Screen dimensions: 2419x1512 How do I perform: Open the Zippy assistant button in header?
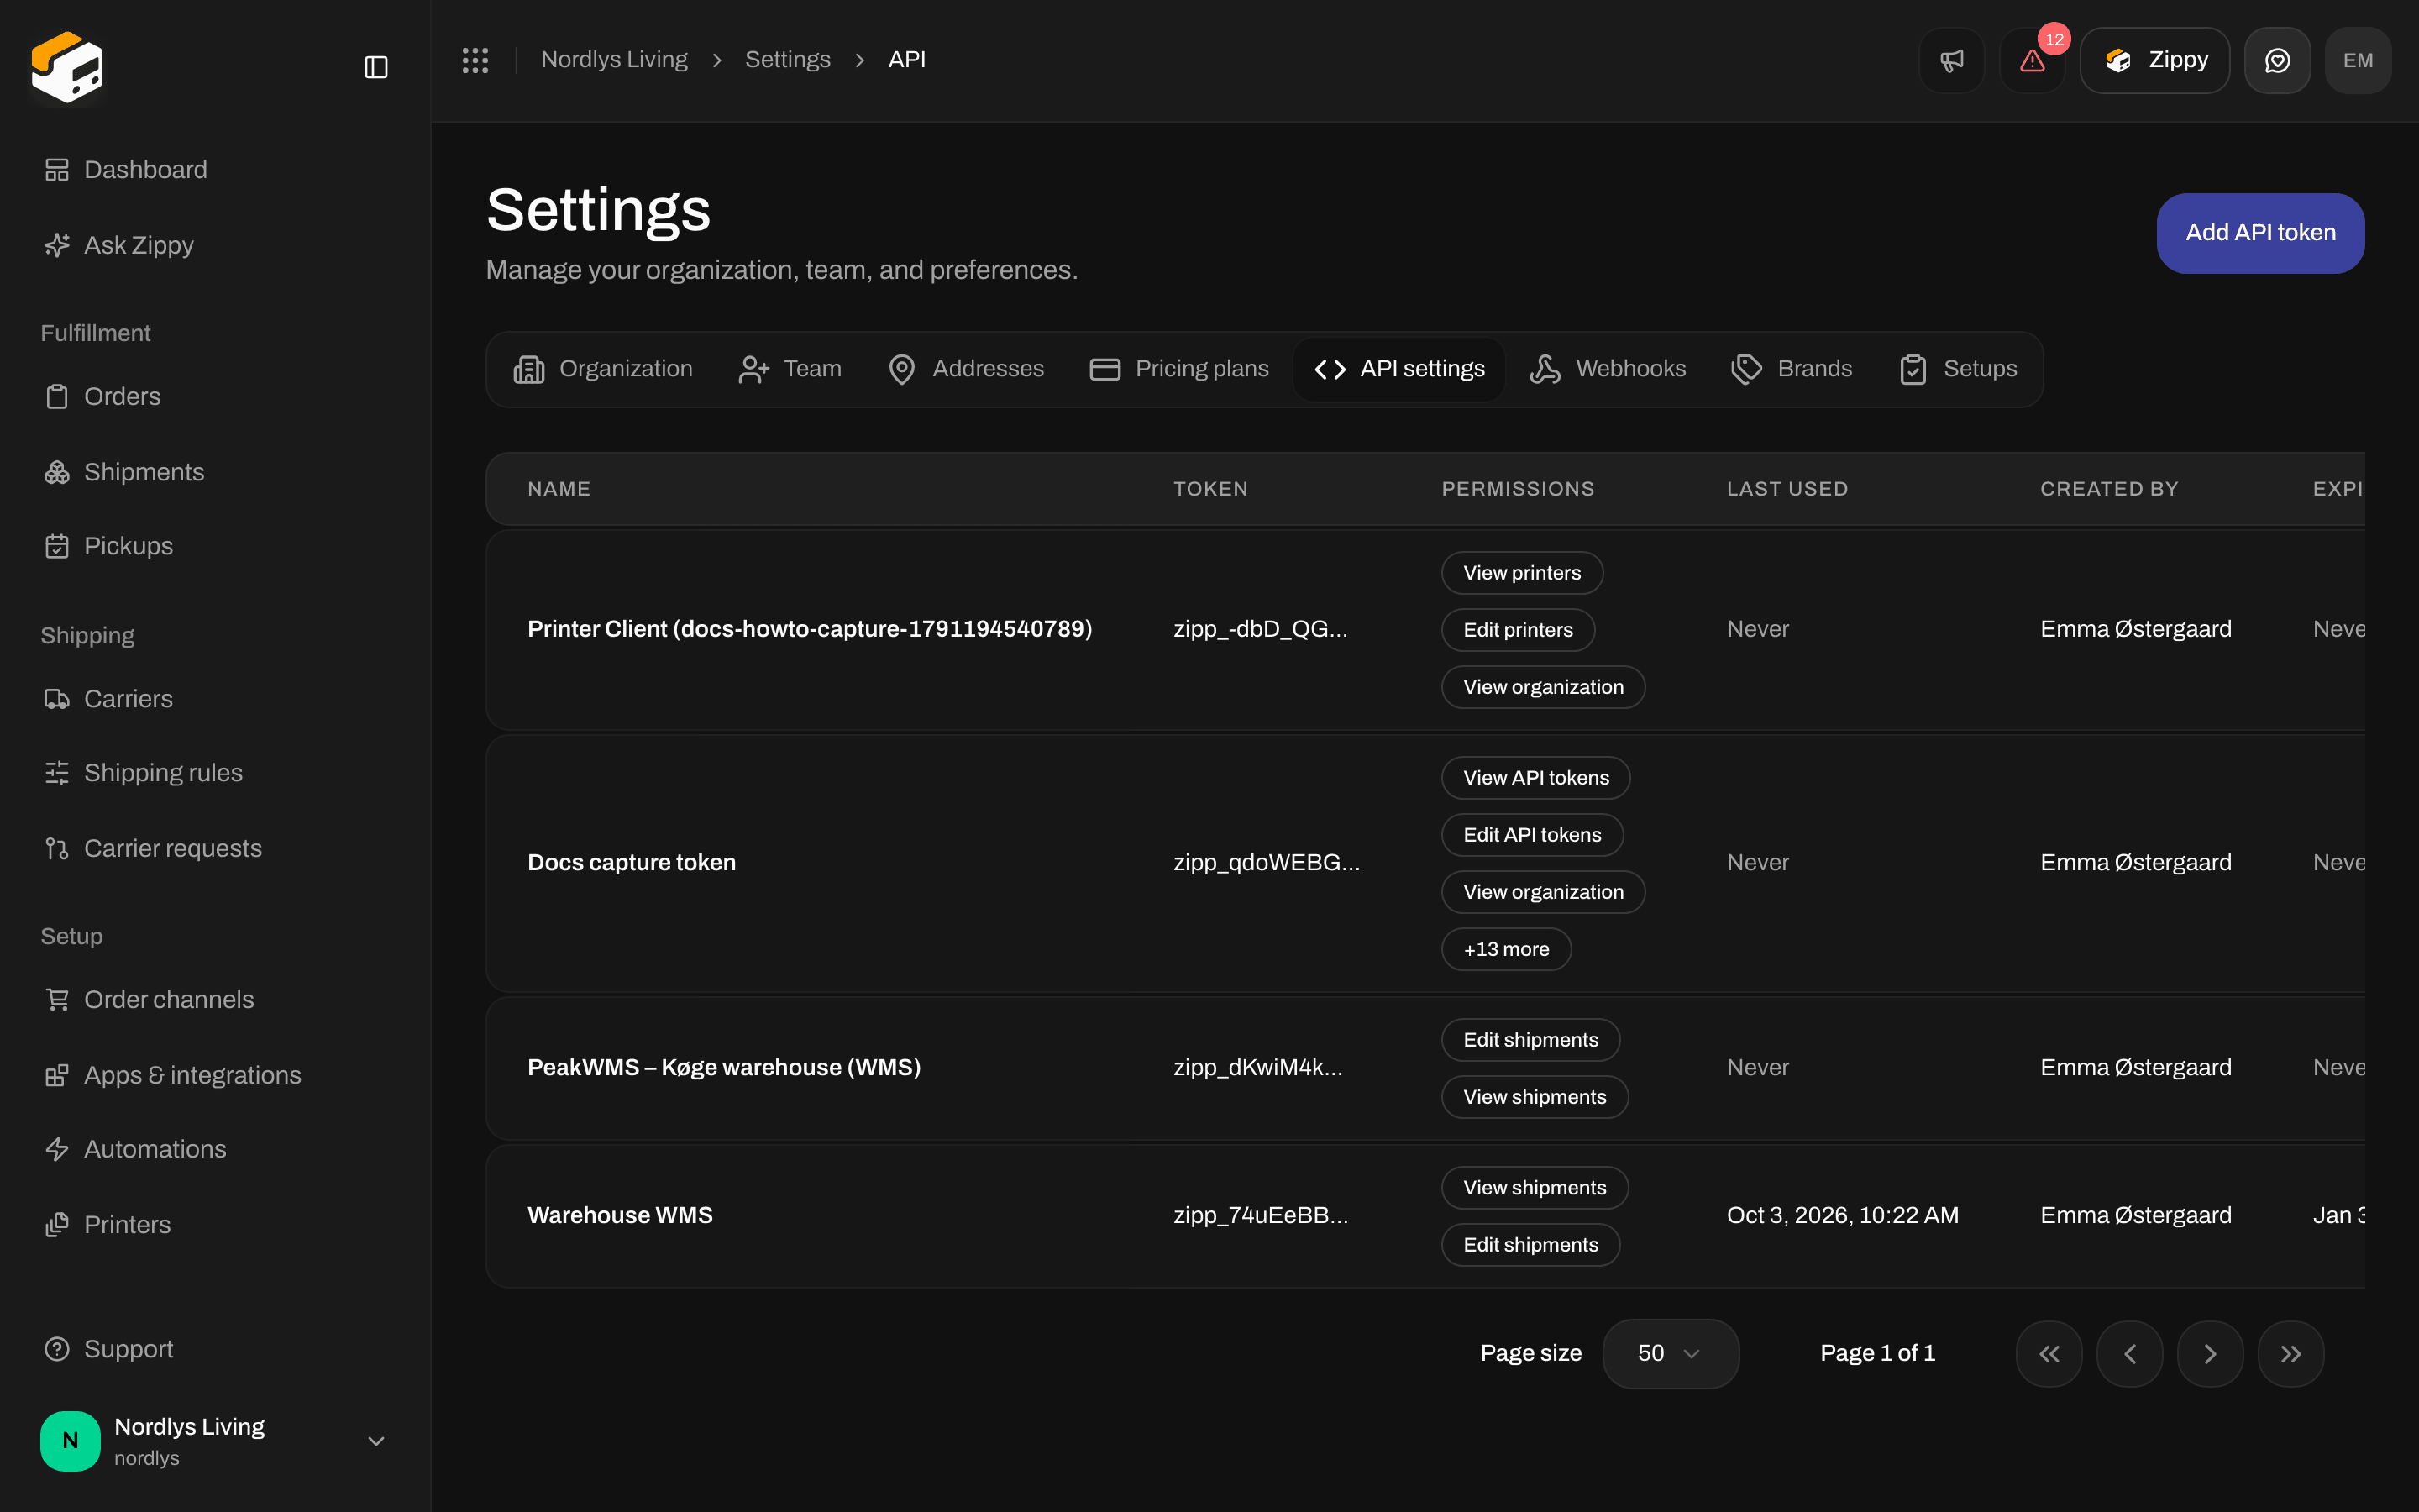[x=2154, y=60]
